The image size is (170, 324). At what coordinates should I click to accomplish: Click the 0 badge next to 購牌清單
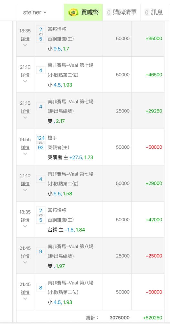pos(109,13)
